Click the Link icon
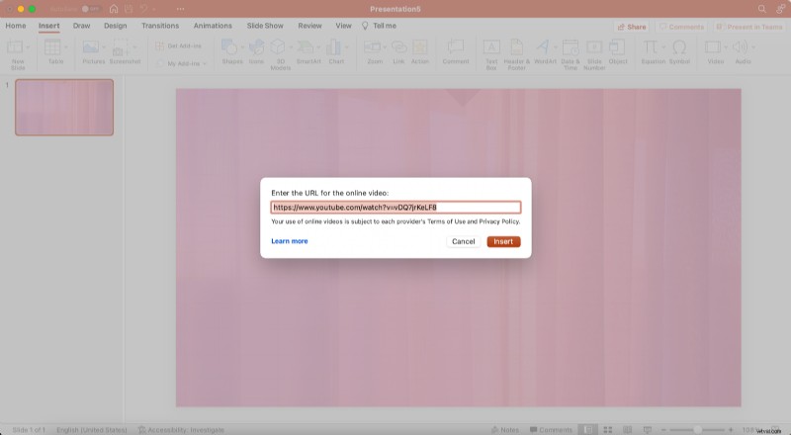The image size is (791, 435). tap(399, 46)
